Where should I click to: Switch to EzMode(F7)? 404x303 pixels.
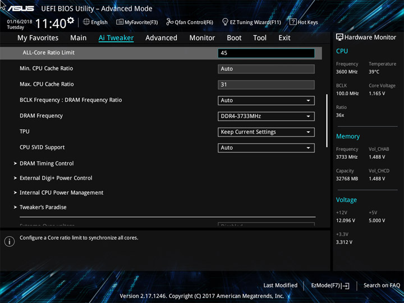[330, 286]
